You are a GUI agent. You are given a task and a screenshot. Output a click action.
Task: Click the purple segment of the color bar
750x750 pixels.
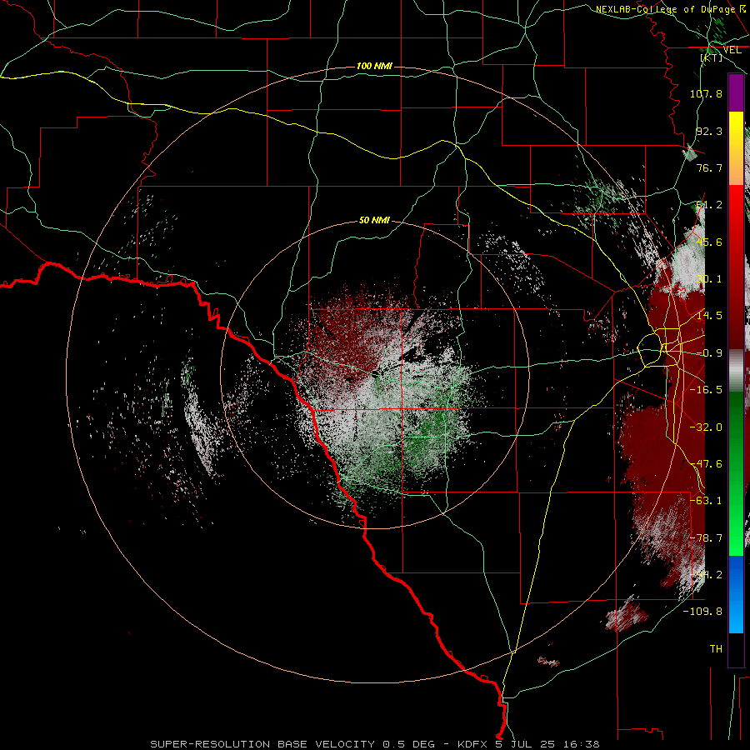click(x=736, y=92)
